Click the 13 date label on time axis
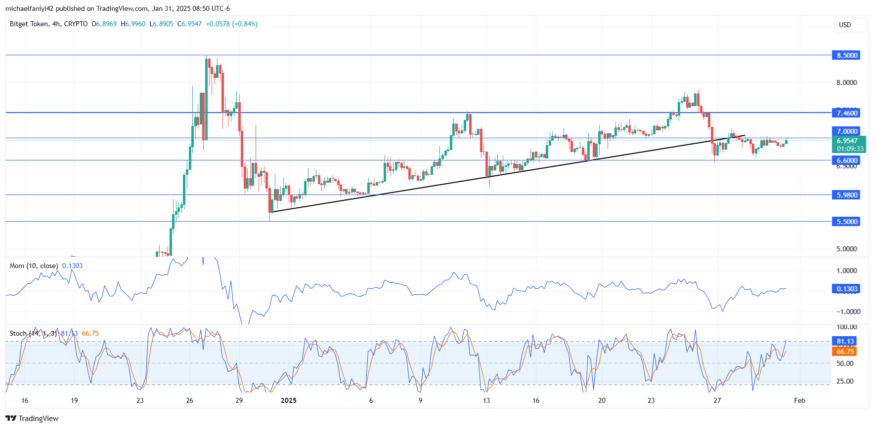 (486, 400)
